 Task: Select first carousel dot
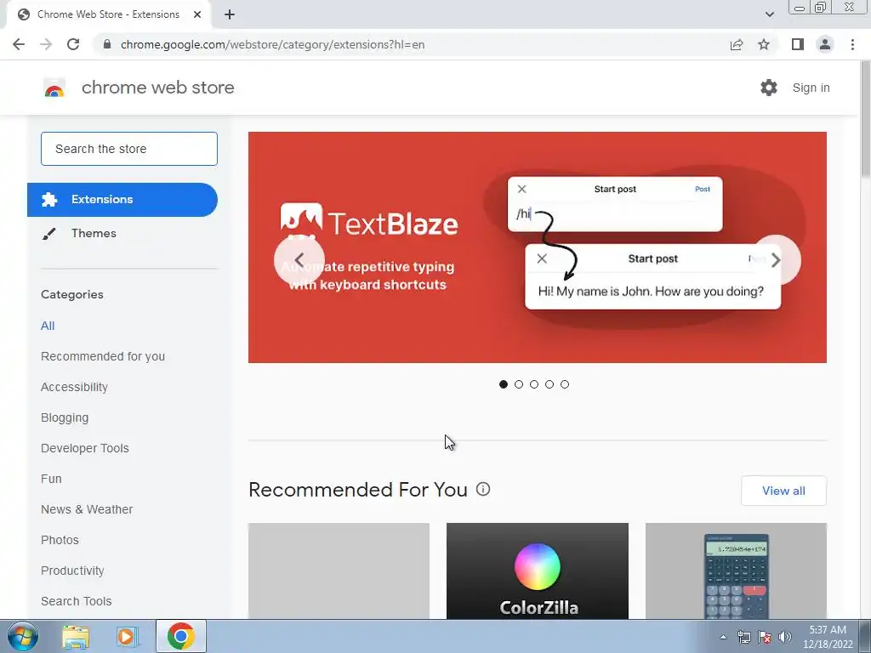click(x=504, y=384)
